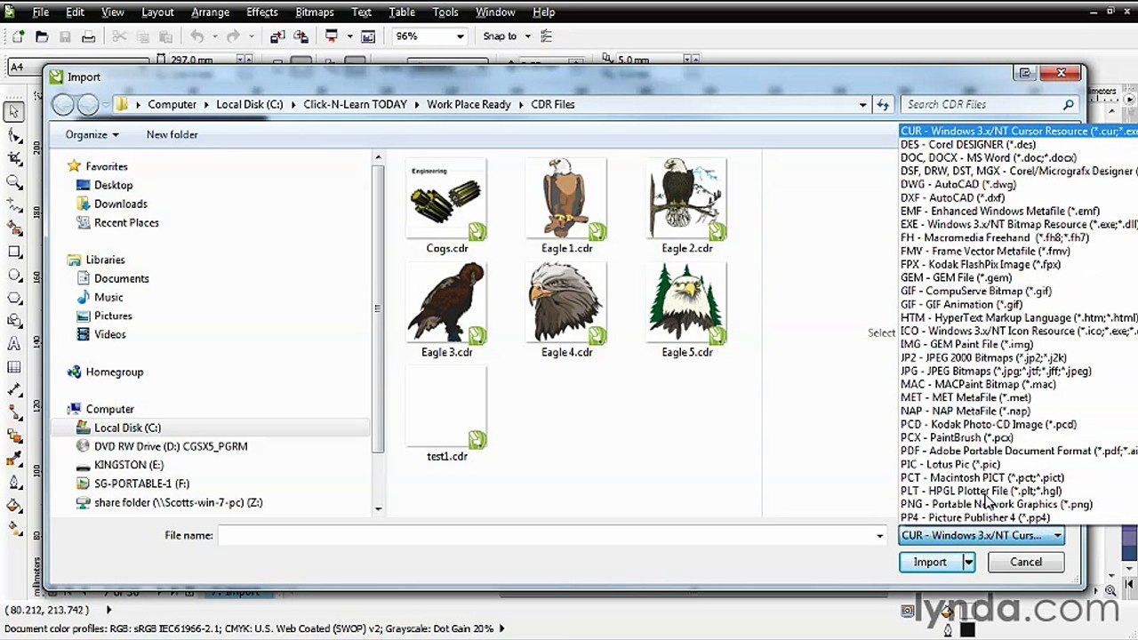Select Local Disk (C:) in the navigation tree
Viewport: 1138px width, 640px height.
pyautogui.click(x=127, y=428)
